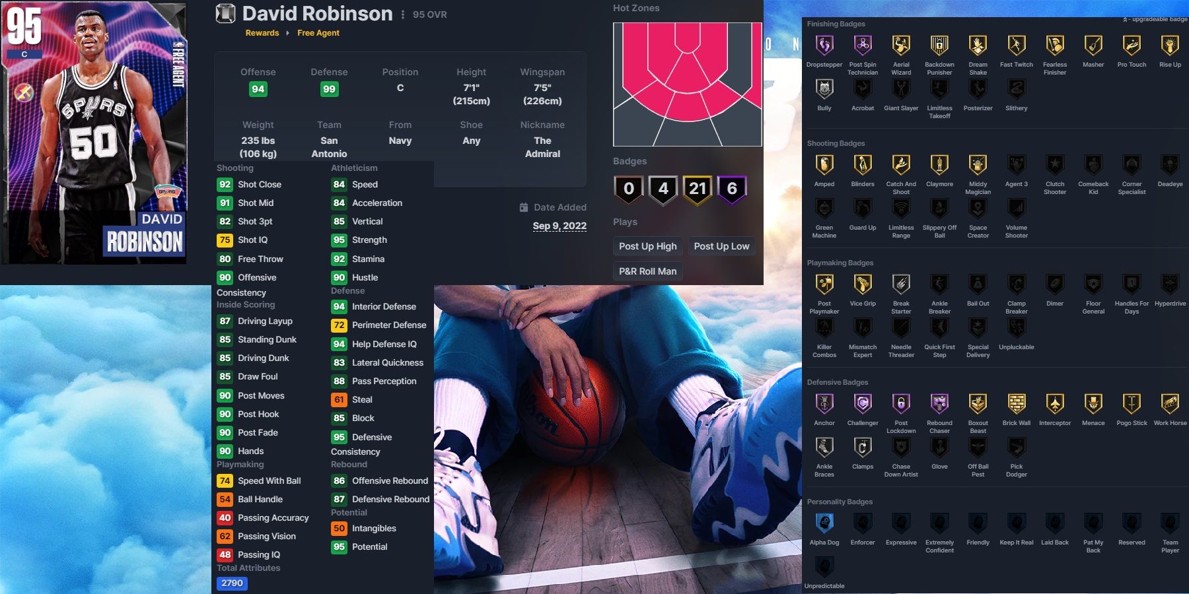Click the Catch And Shoot badge icon
This screenshot has width=1189, height=594.
point(901,165)
